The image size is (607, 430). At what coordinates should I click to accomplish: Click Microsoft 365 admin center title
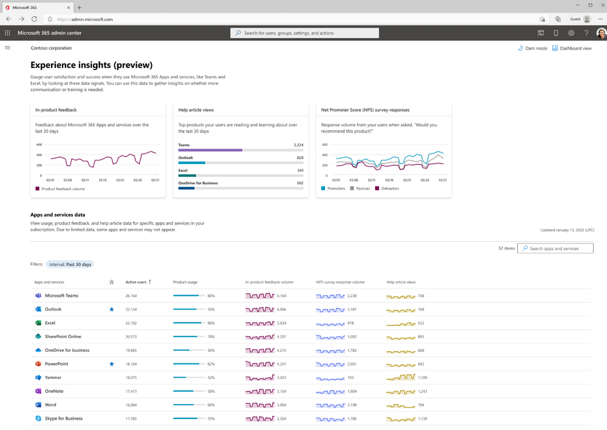click(x=50, y=33)
